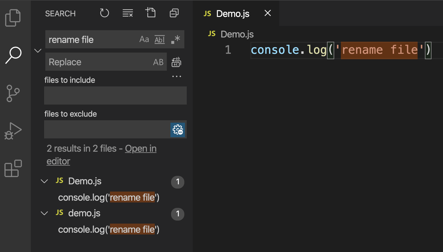The width and height of the screenshot is (443, 252).
Task: Expand search details with the ellipsis
Action: [x=176, y=76]
